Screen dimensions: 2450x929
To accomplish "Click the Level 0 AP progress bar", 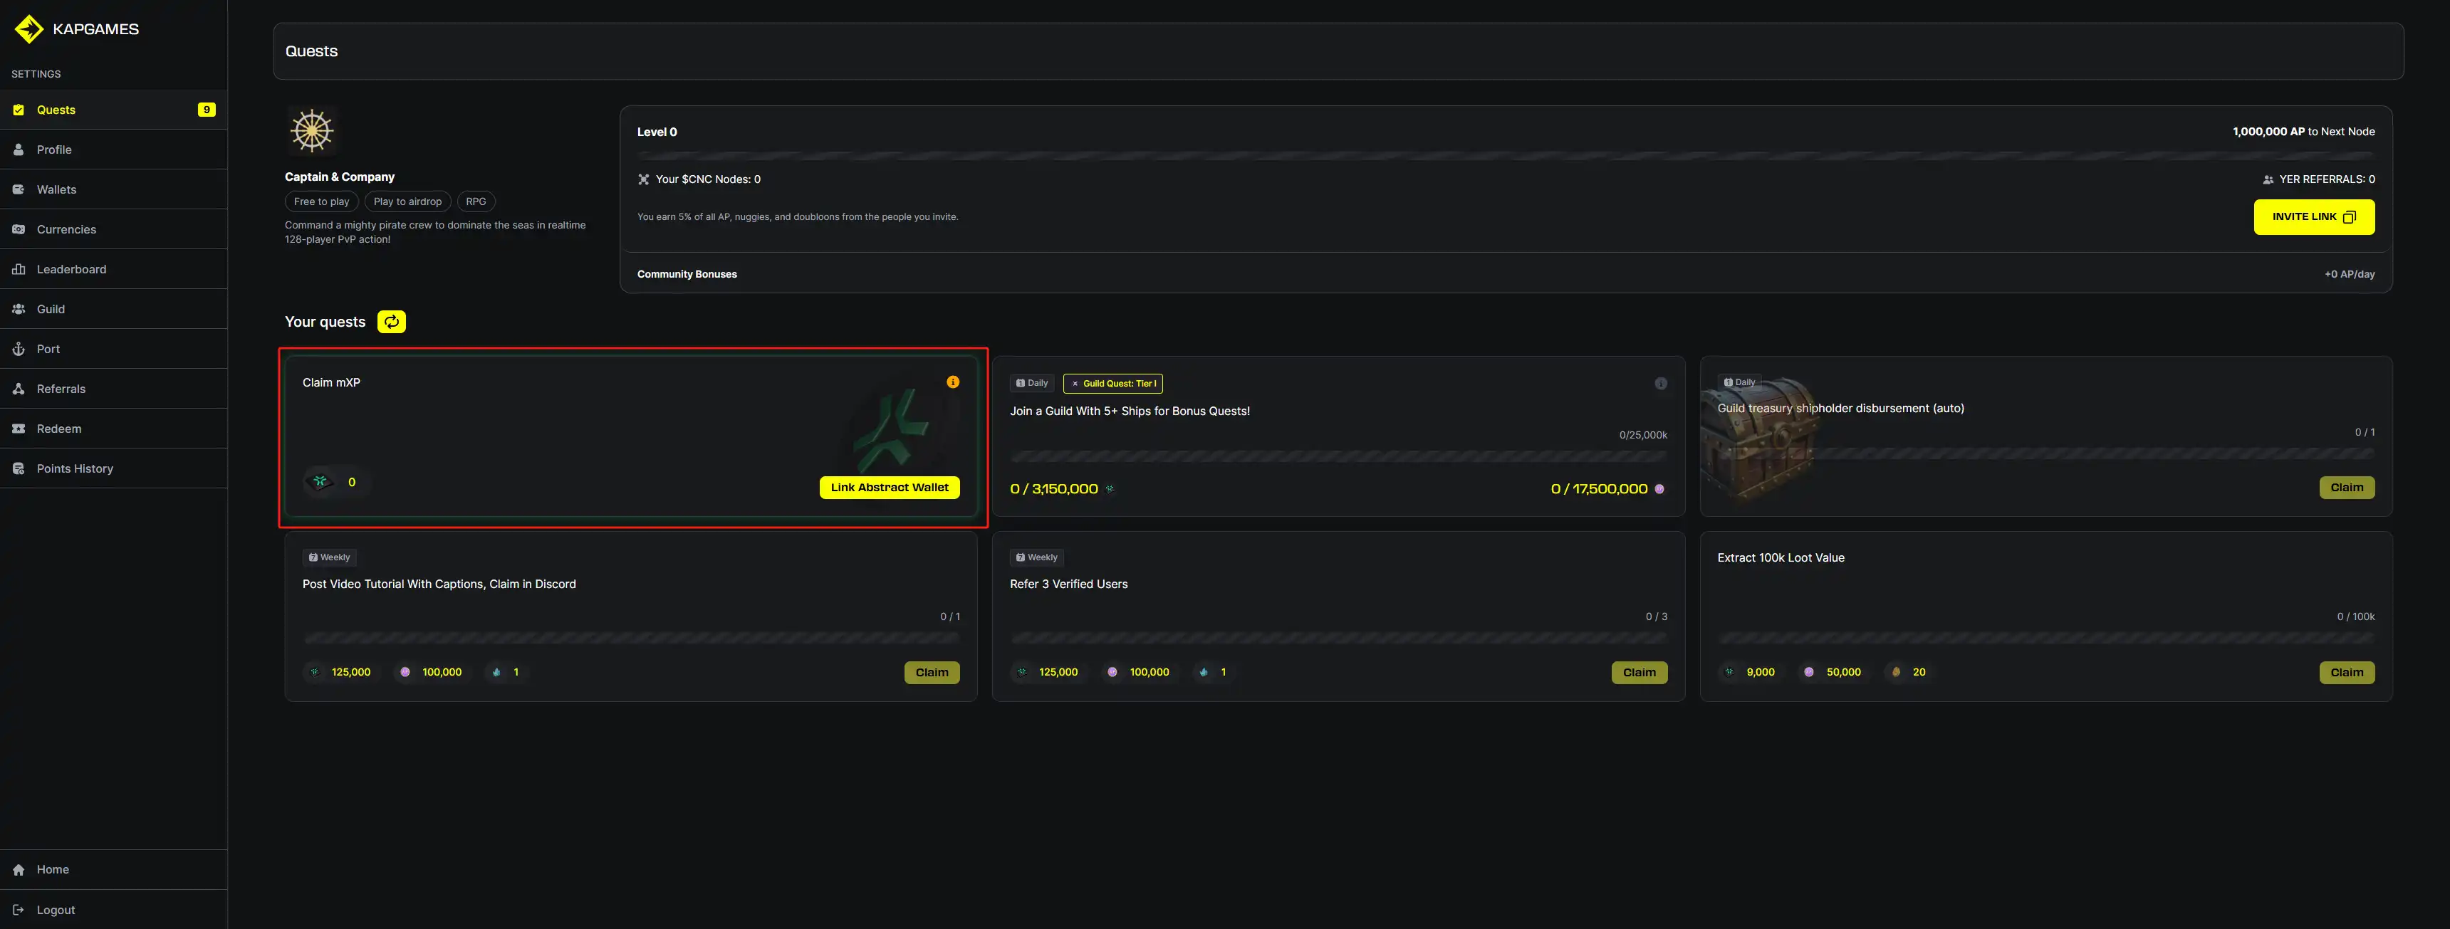I will [1505, 155].
